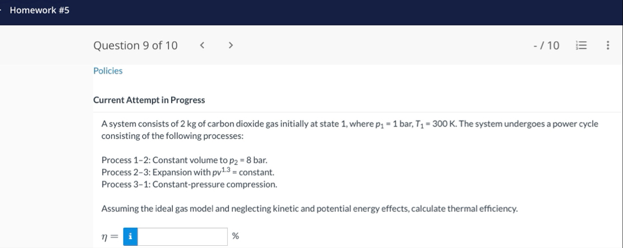
Task: Open the three-dot more options menu
Action: pos(607,45)
